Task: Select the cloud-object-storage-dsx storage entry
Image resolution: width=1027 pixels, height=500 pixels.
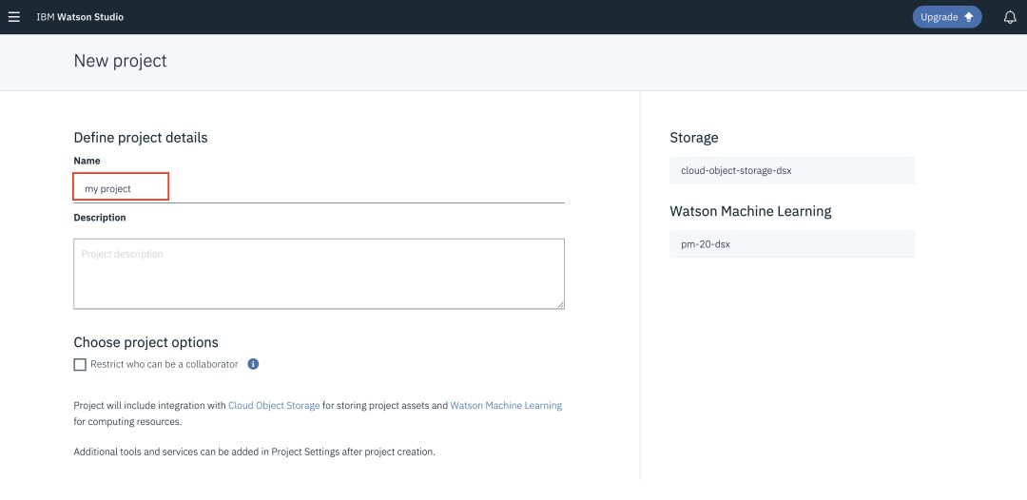Action: (792, 170)
